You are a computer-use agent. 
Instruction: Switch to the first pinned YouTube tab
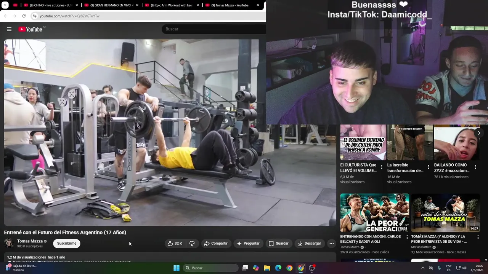(15, 5)
